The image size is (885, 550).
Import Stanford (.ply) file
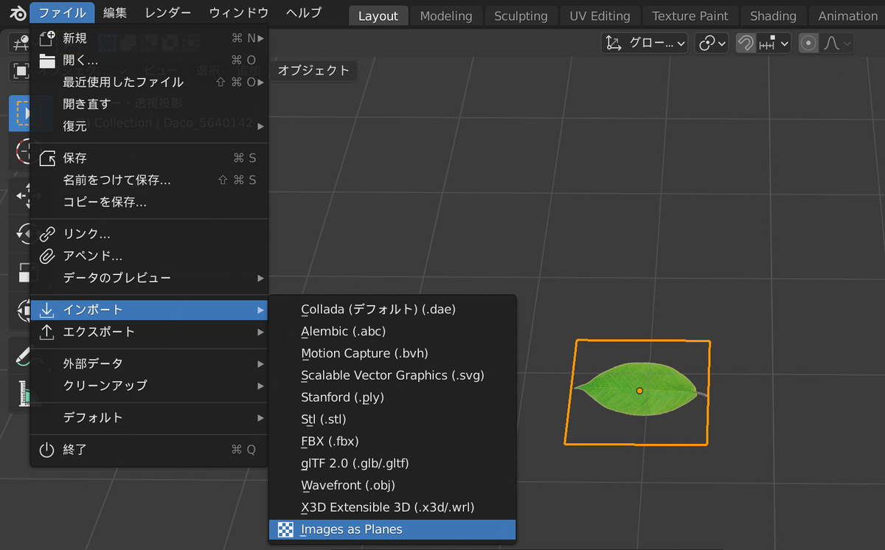pos(392,397)
